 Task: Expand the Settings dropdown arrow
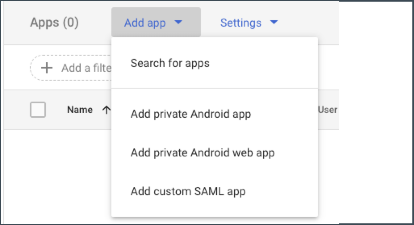pyautogui.click(x=274, y=23)
